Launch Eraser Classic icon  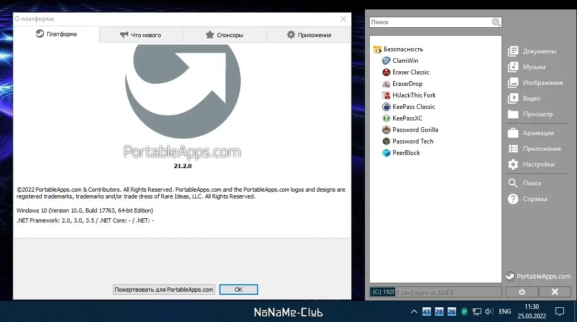pos(386,72)
